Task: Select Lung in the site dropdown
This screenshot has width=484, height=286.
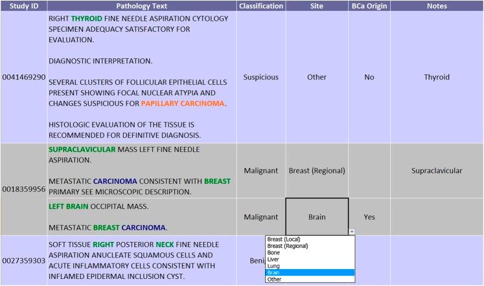Action: click(x=310, y=266)
